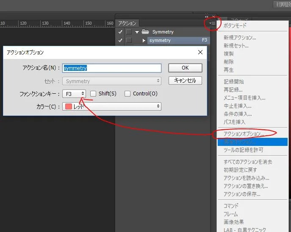This screenshot has width=291, height=232.
Task: Toggle the checkmark for Symmetry set
Action: tap(120, 32)
